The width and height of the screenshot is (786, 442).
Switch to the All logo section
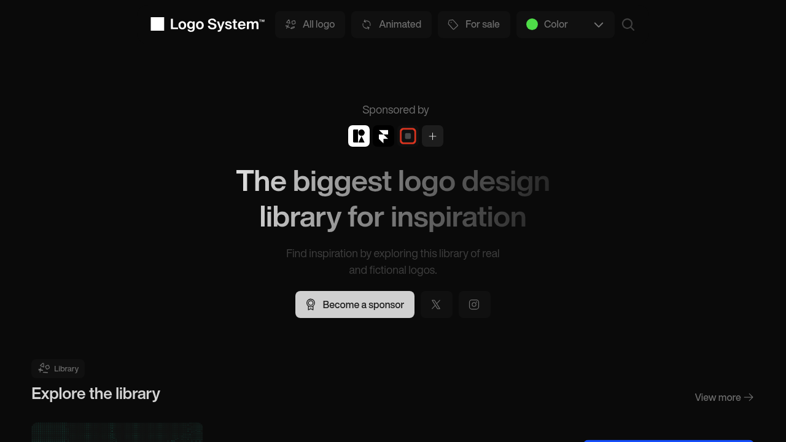coord(310,25)
